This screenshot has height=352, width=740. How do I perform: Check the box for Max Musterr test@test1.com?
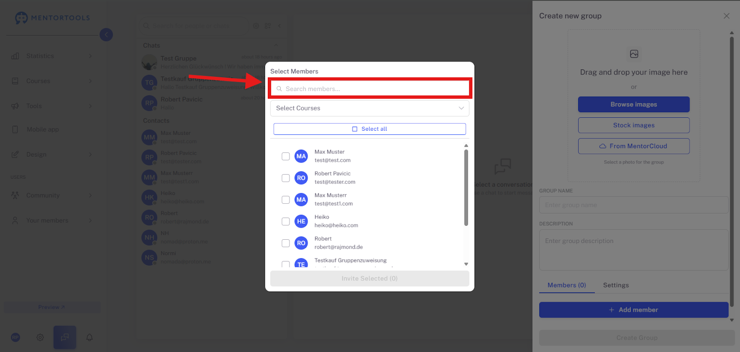286,200
